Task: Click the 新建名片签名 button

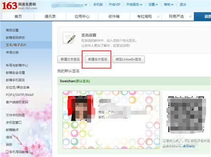Action: (x=97, y=60)
